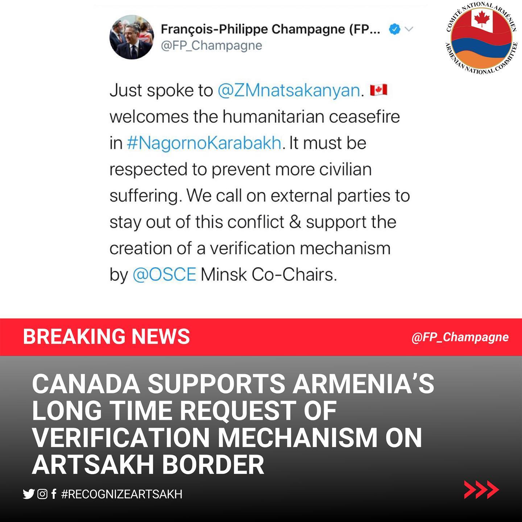Open the #NagornoKarabakh hashtag link
The height and width of the screenshot is (522, 522).
click(204, 143)
